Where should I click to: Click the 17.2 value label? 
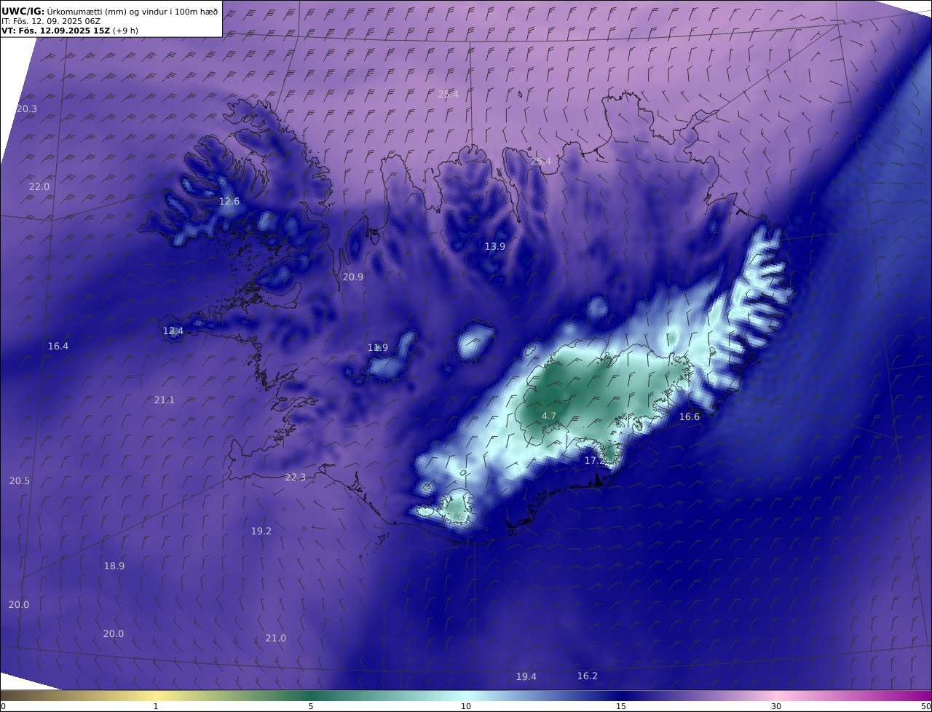pyautogui.click(x=595, y=461)
